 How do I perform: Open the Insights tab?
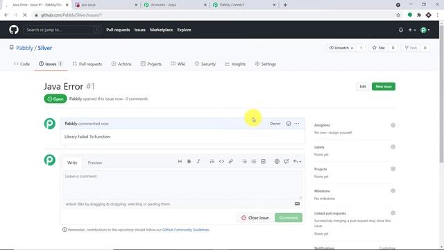coord(235,64)
